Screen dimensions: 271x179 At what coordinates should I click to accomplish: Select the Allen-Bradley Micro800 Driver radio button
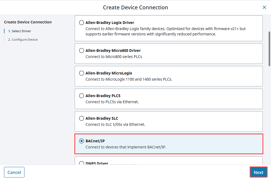pos(81,51)
